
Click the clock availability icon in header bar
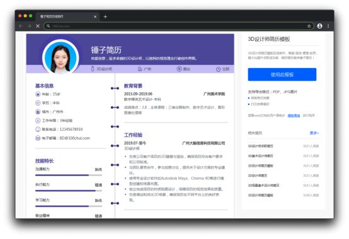pos(219,69)
